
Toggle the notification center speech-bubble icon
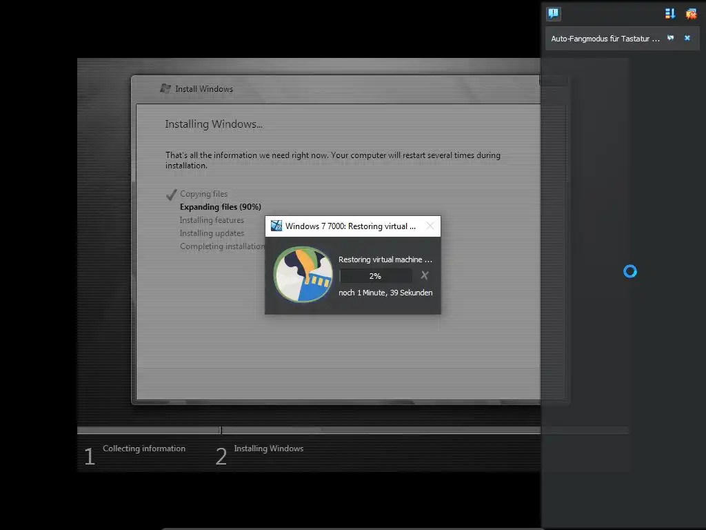[x=554, y=14]
